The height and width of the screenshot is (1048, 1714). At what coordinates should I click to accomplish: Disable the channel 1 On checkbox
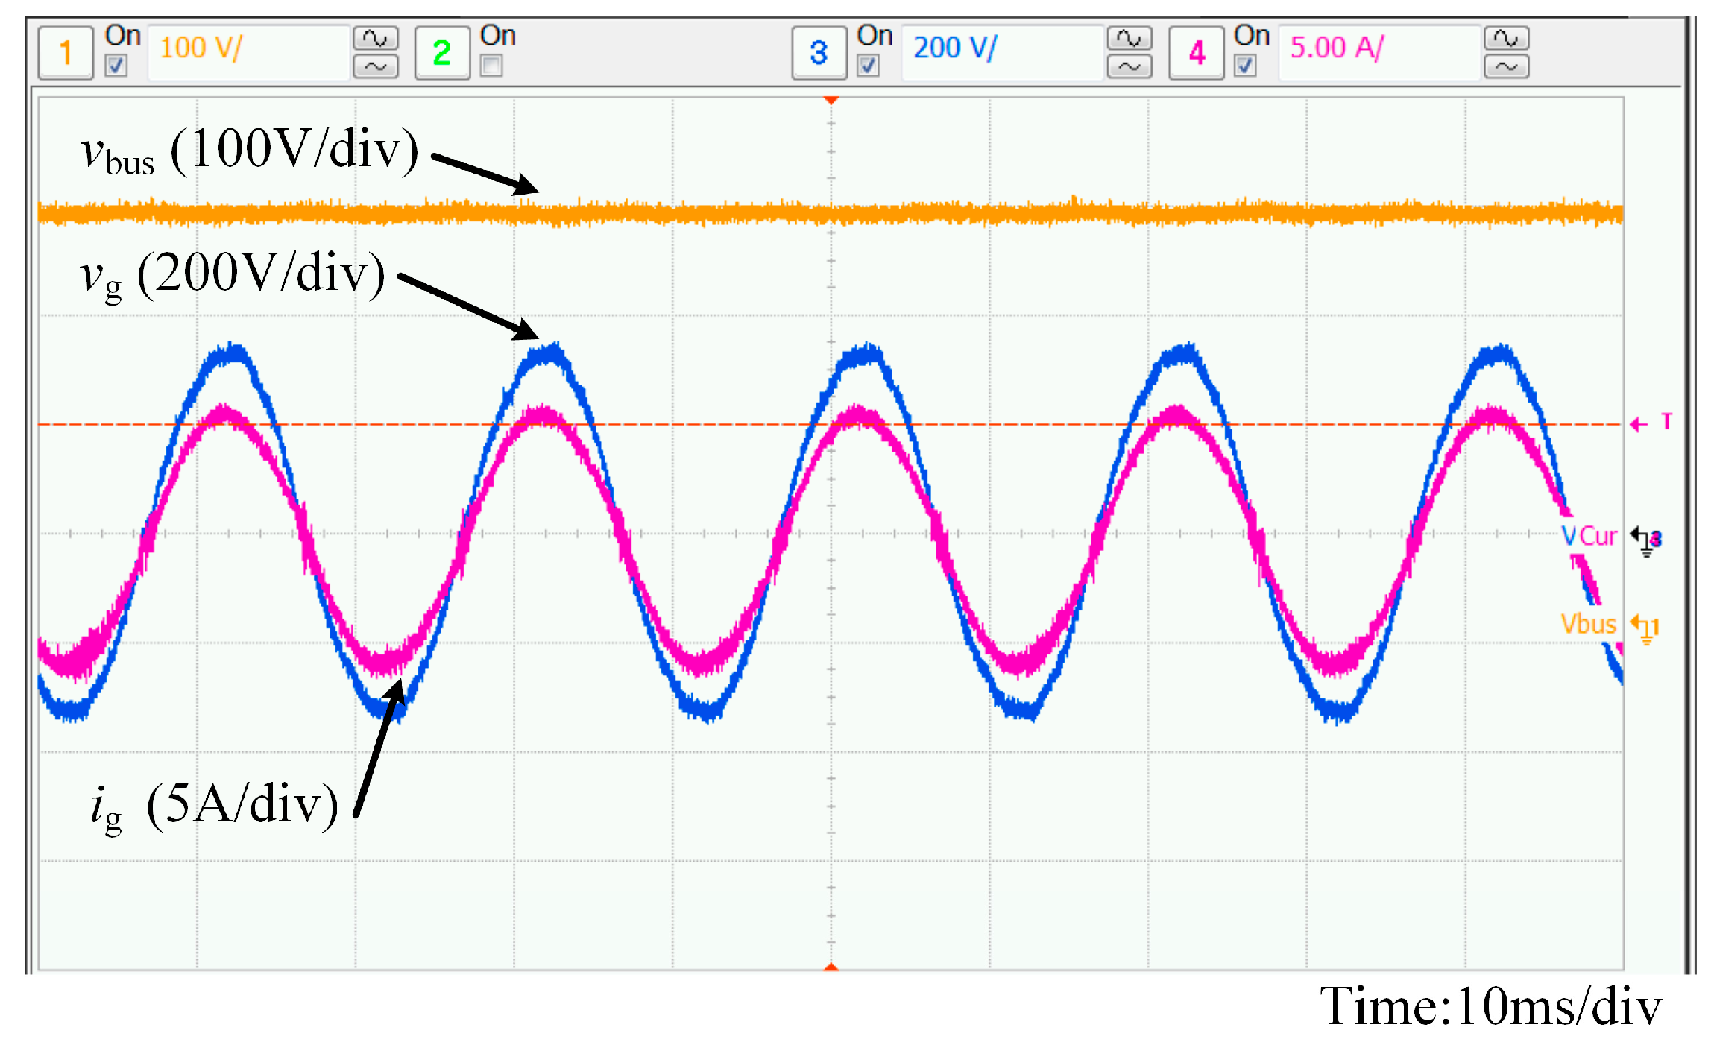[116, 66]
